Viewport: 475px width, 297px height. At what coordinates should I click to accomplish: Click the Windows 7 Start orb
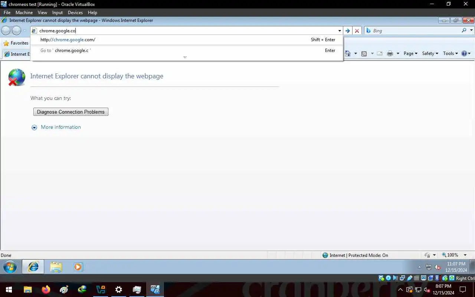click(x=10, y=267)
